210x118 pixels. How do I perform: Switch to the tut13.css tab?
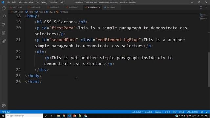(111, 7)
